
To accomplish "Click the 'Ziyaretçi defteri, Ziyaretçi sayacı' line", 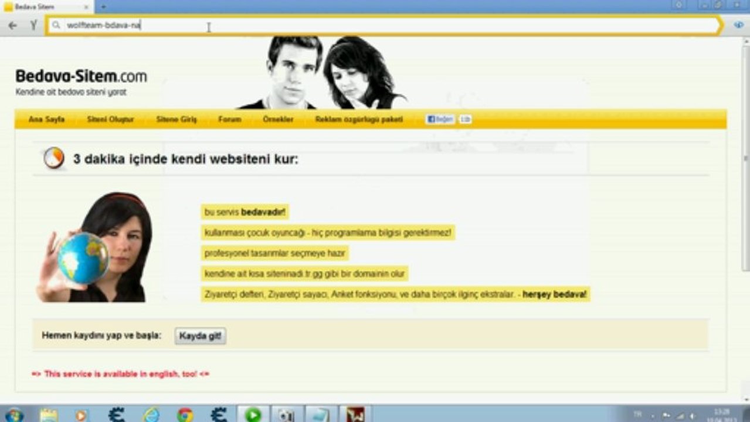I will 395,294.
